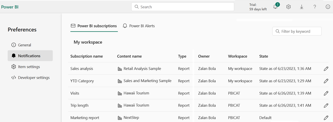This screenshot has height=122, width=333.
Task: Open the Sales and Marketing Sample report
Action: [x=147, y=81]
